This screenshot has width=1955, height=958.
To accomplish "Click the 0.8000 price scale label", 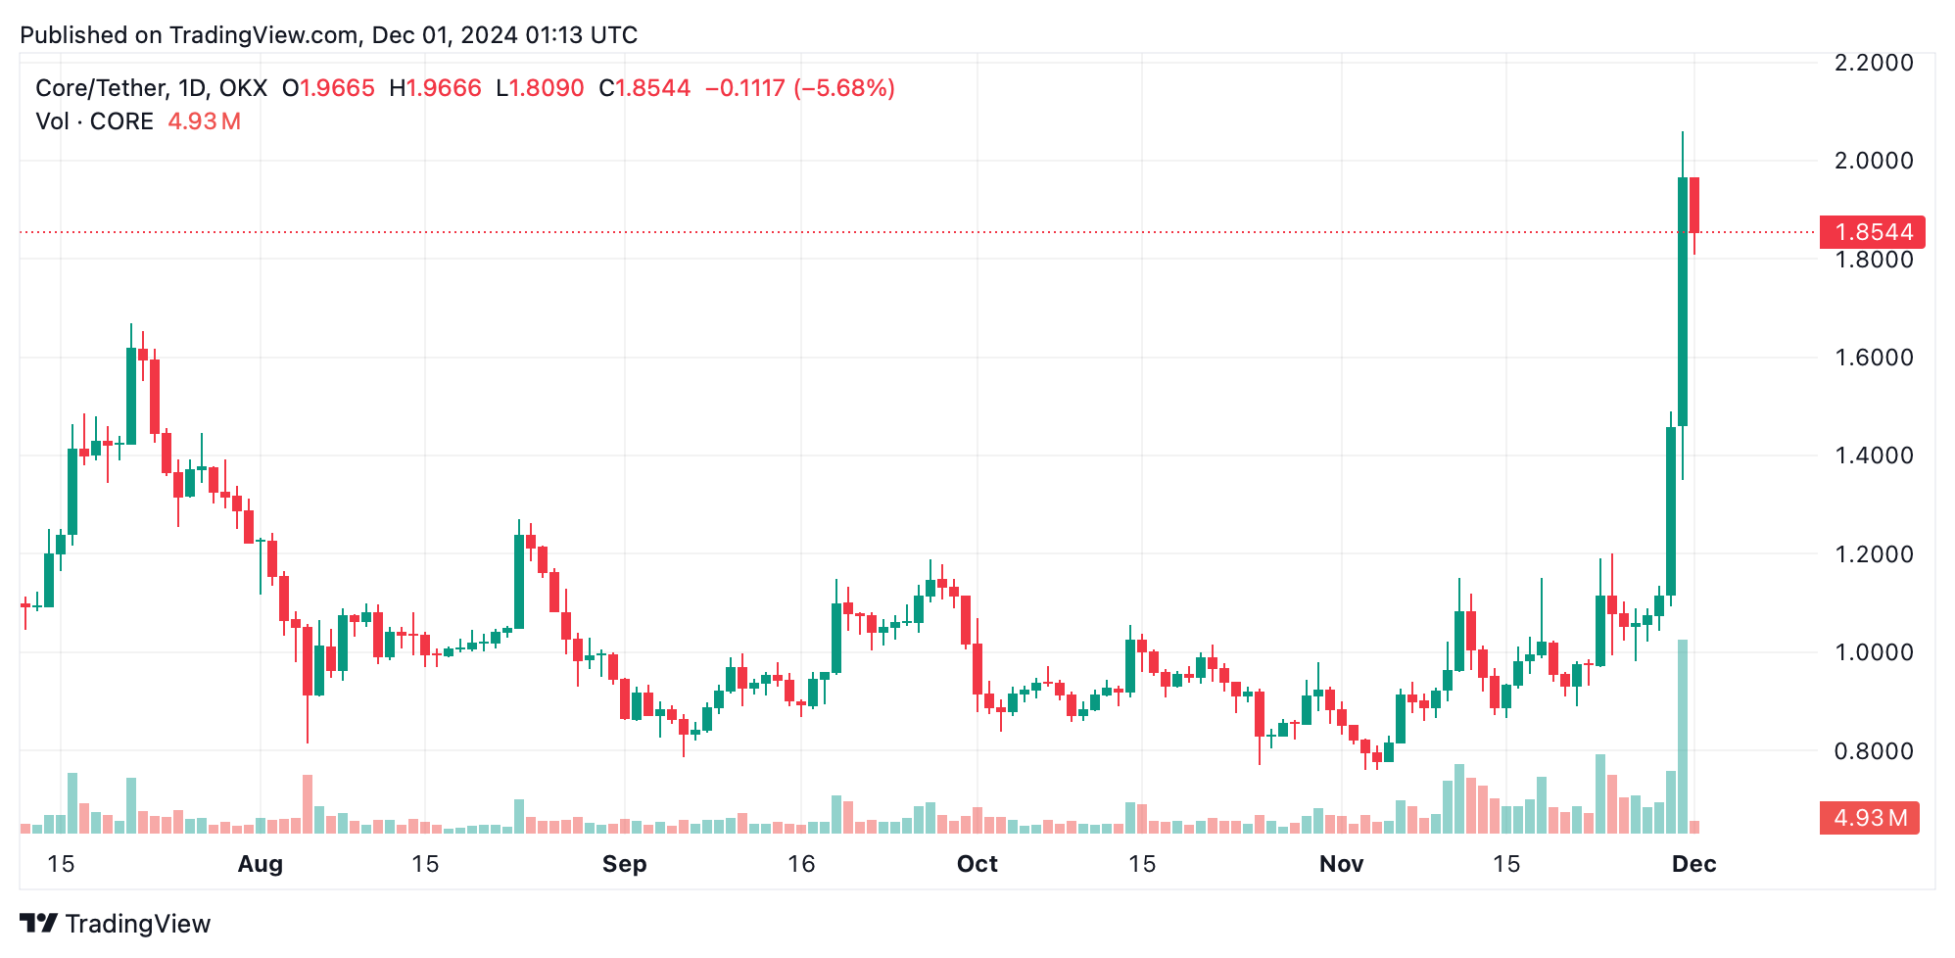I will (x=1874, y=751).
